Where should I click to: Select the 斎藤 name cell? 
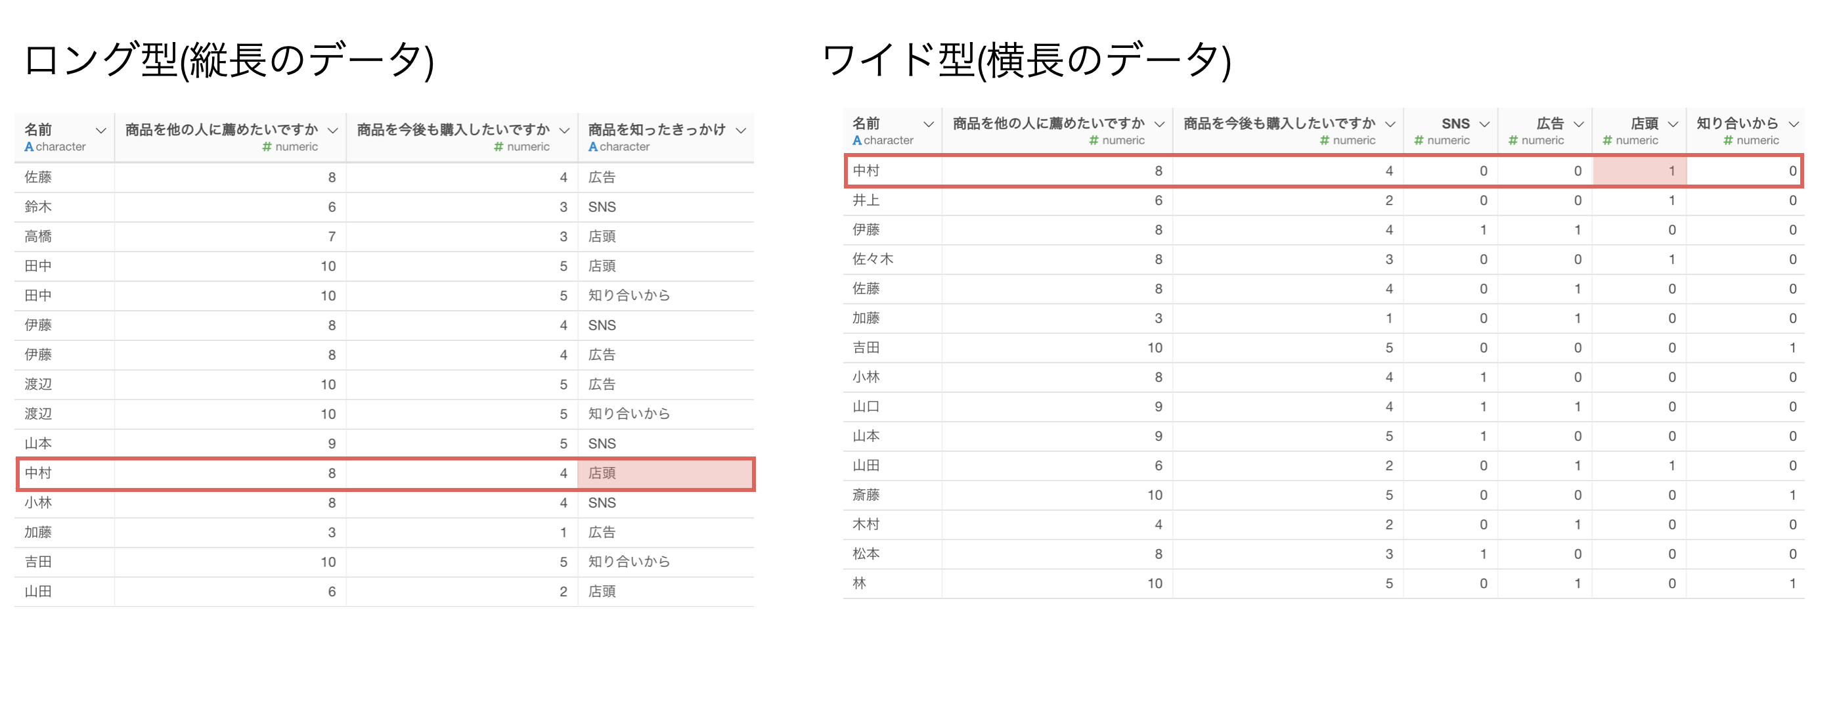(x=893, y=495)
